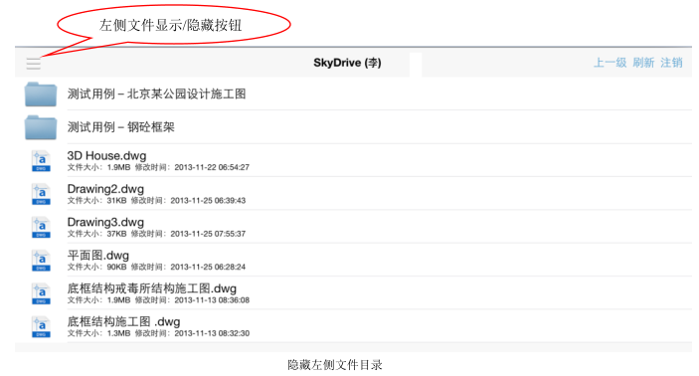Toggle the left file panel hamburger button
Screen dimensions: 699x376
tap(34, 64)
